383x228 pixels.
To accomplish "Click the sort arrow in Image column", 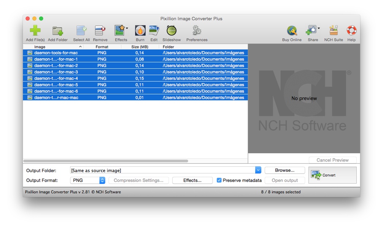I will click(x=80, y=46).
